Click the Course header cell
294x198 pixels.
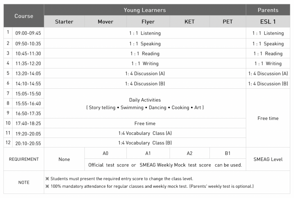[24, 16]
